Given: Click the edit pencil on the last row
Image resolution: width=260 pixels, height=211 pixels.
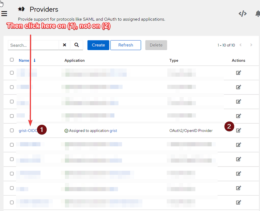Looking at the screenshot, I should pyautogui.click(x=238, y=202).
